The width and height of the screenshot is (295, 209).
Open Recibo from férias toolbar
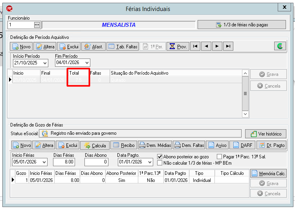[124, 145]
